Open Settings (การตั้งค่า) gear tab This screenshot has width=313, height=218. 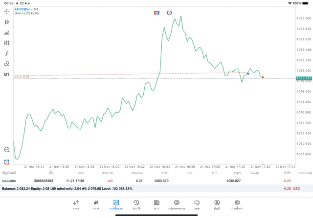[237, 204]
